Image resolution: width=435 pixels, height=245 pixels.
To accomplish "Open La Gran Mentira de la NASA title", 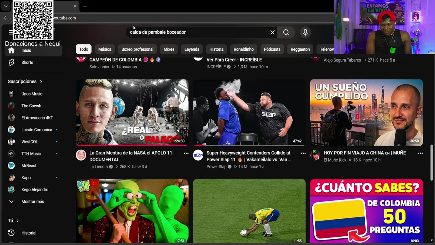I will coord(132,156).
